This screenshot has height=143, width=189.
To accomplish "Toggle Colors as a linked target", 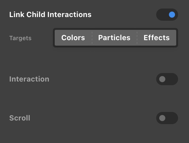I will point(73,38).
